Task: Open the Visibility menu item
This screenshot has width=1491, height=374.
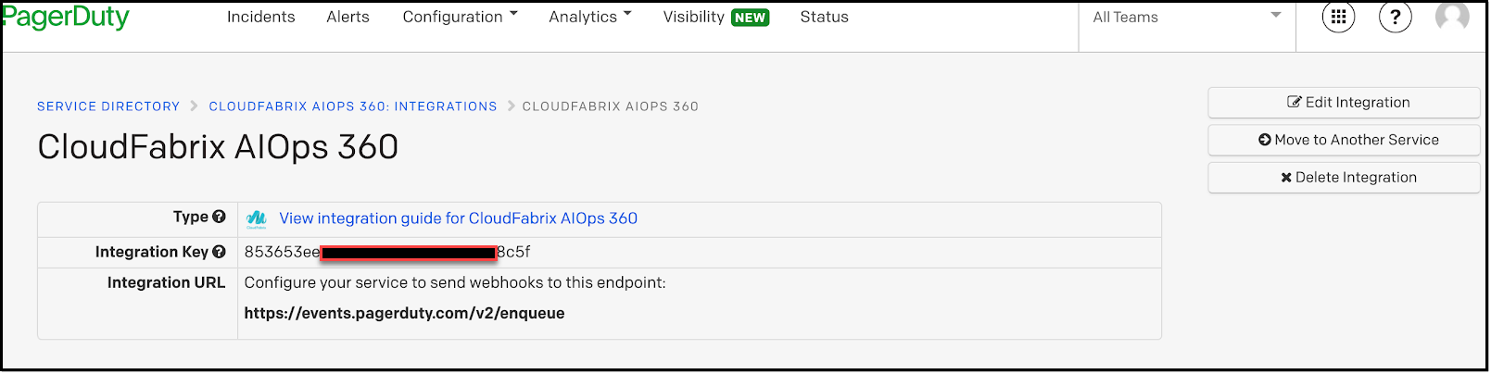Action: pos(716,17)
